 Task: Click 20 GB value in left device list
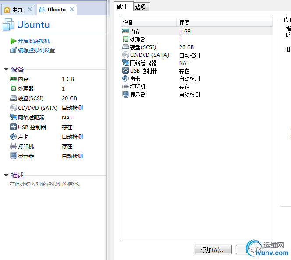[69, 98]
